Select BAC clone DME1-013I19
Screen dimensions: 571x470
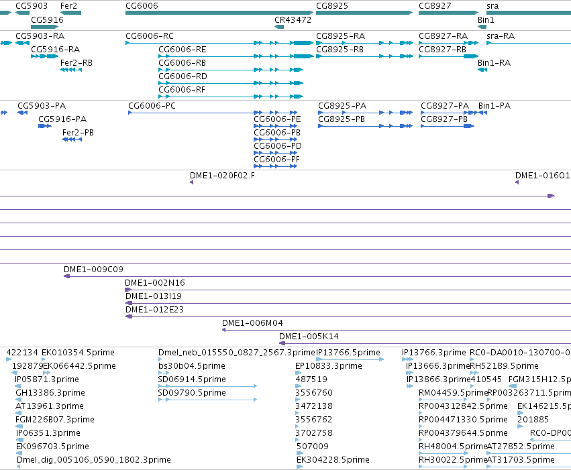click(153, 296)
